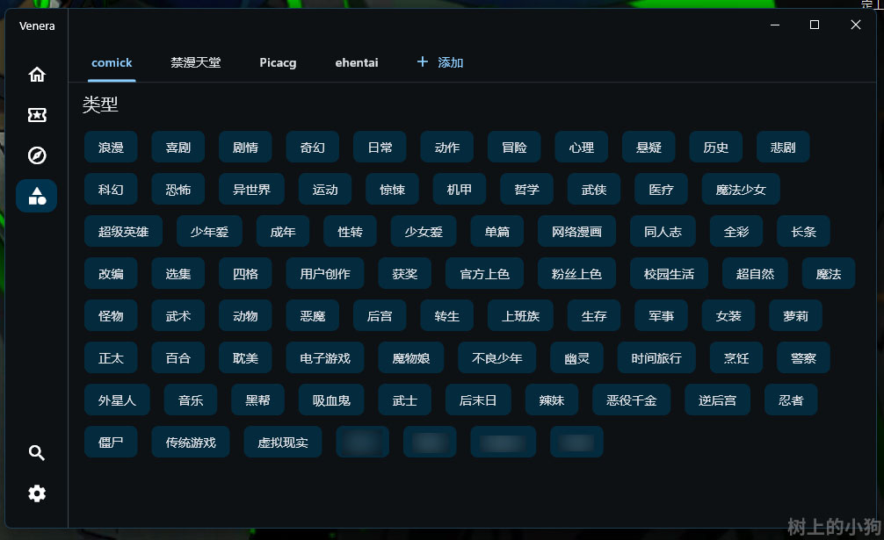Go to the Home page icon
This screenshot has height=540, width=884.
point(37,75)
